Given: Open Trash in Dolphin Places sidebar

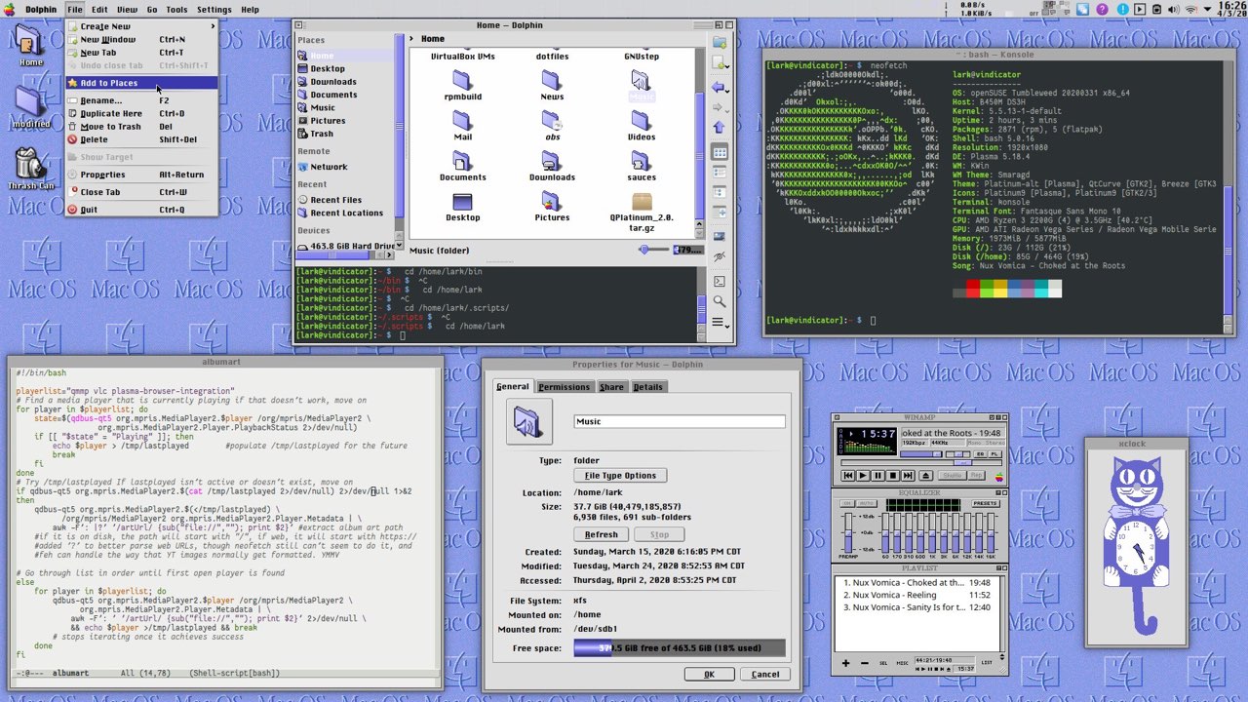Looking at the screenshot, I should 322,134.
